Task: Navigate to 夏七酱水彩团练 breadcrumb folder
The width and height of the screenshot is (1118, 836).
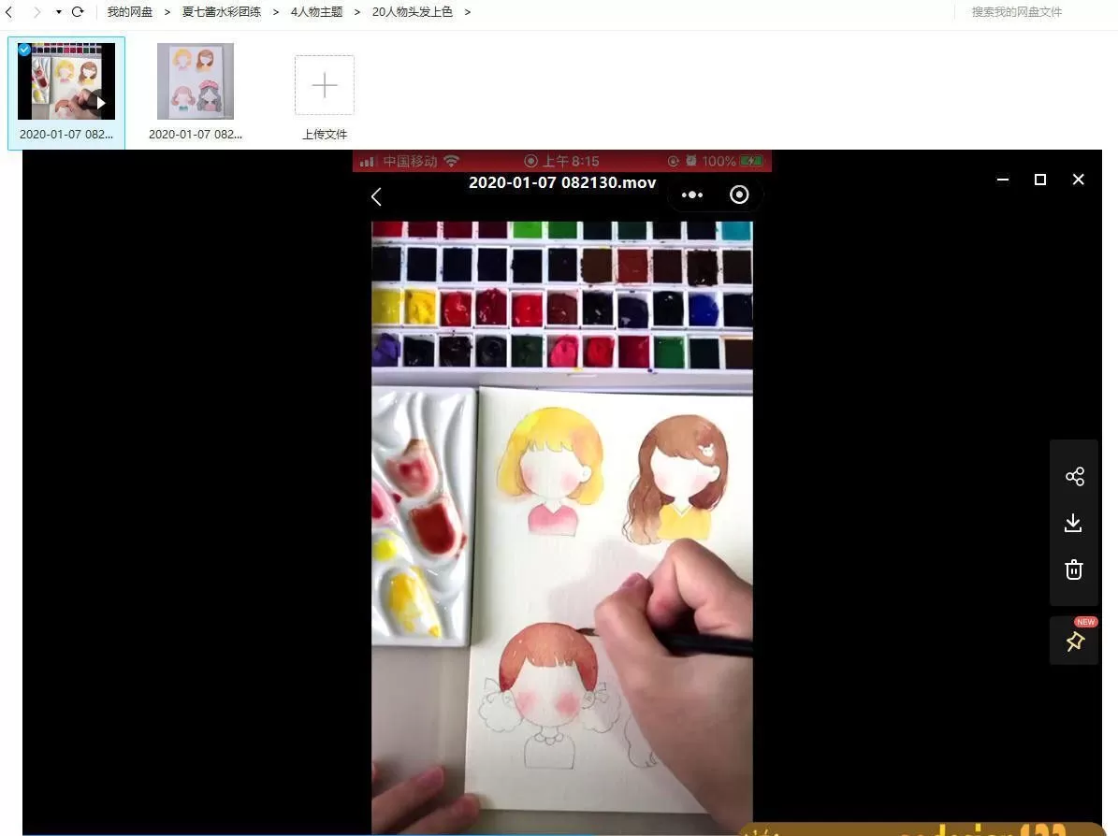Action: 221,12
